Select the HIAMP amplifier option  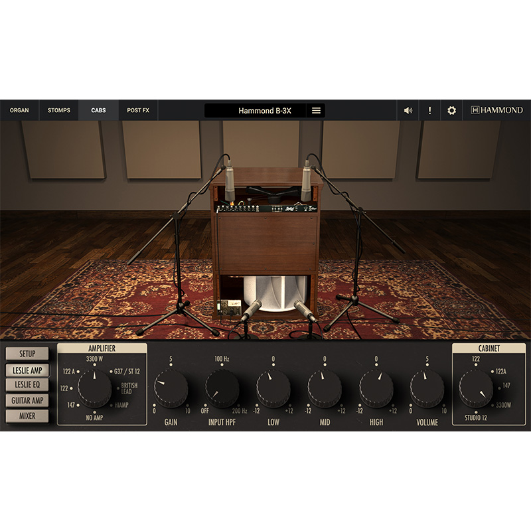(x=121, y=405)
